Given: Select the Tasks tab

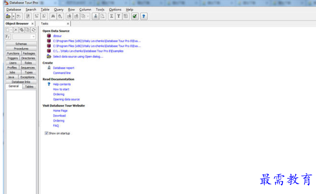Looking at the screenshot, I should pos(44,24).
